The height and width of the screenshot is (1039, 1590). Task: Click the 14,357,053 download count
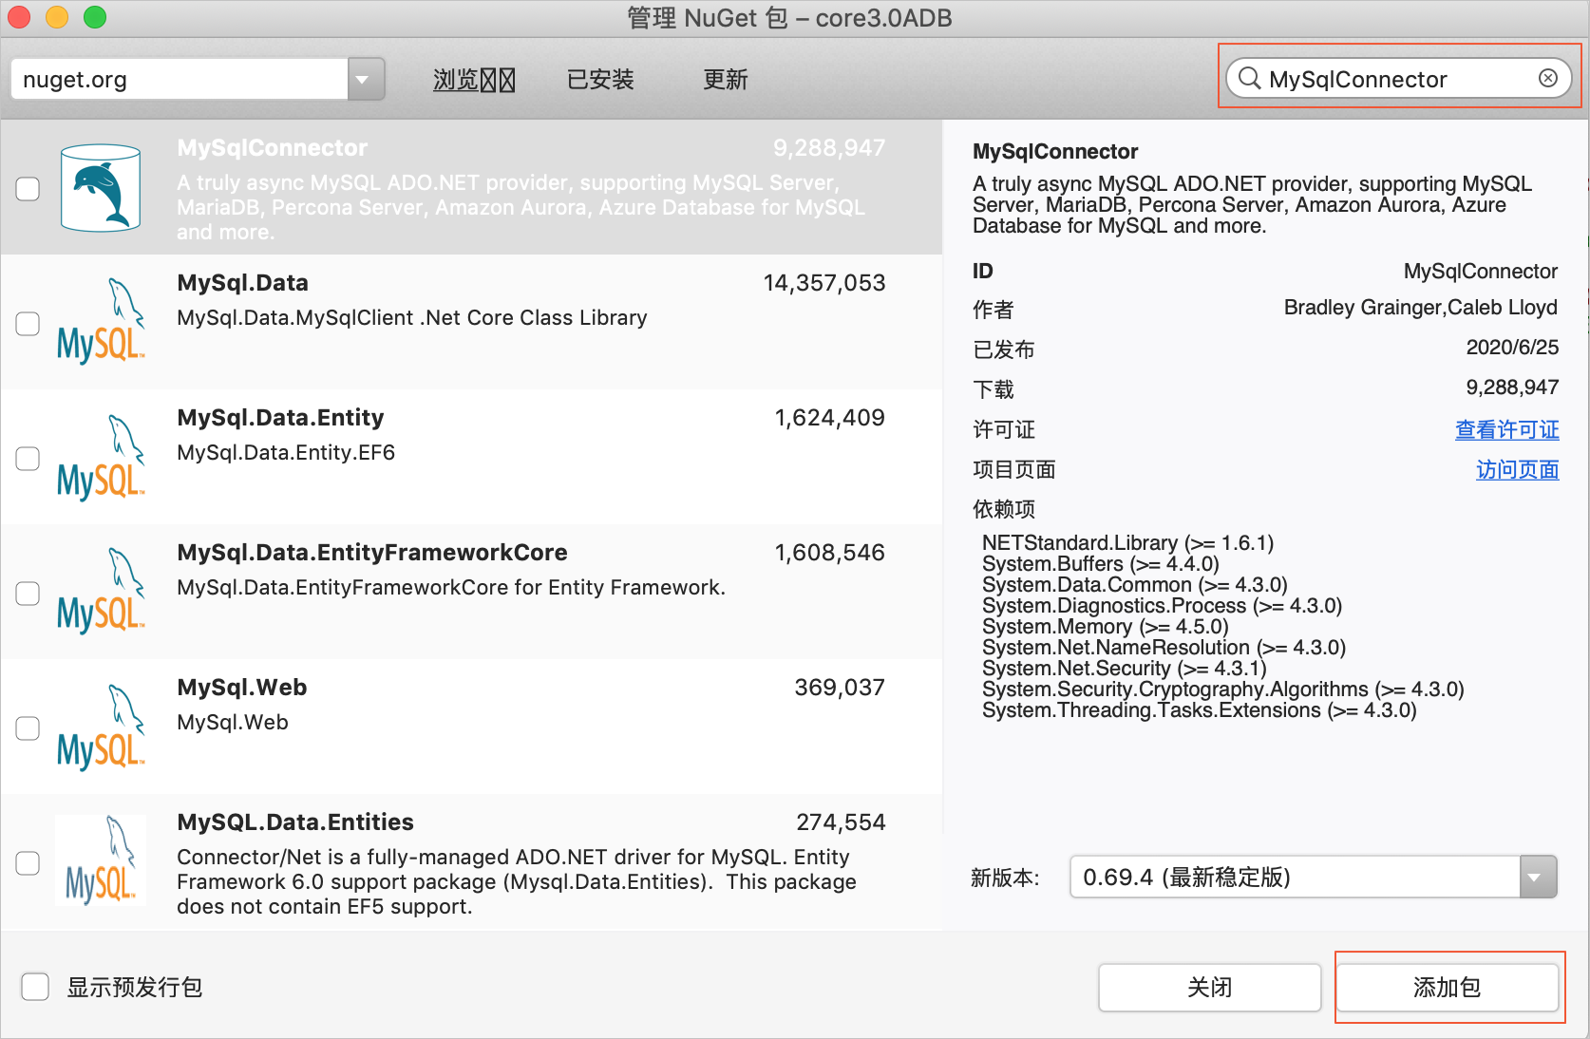click(x=824, y=283)
